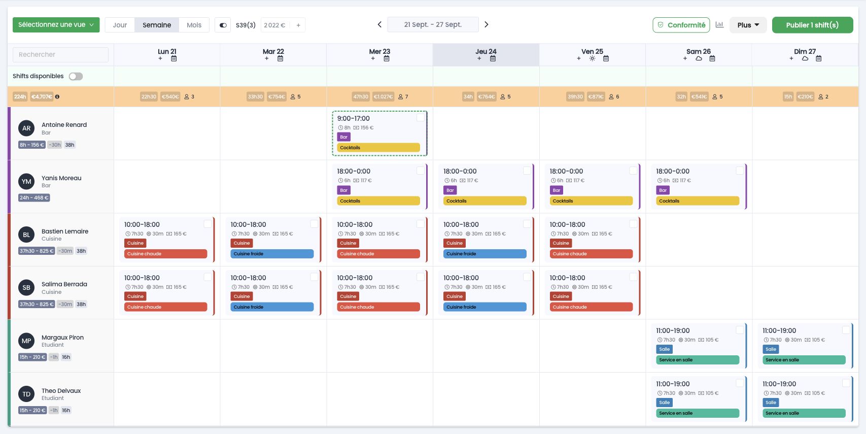Open the calendar icon under Dim 27
866x434 pixels.
point(818,58)
